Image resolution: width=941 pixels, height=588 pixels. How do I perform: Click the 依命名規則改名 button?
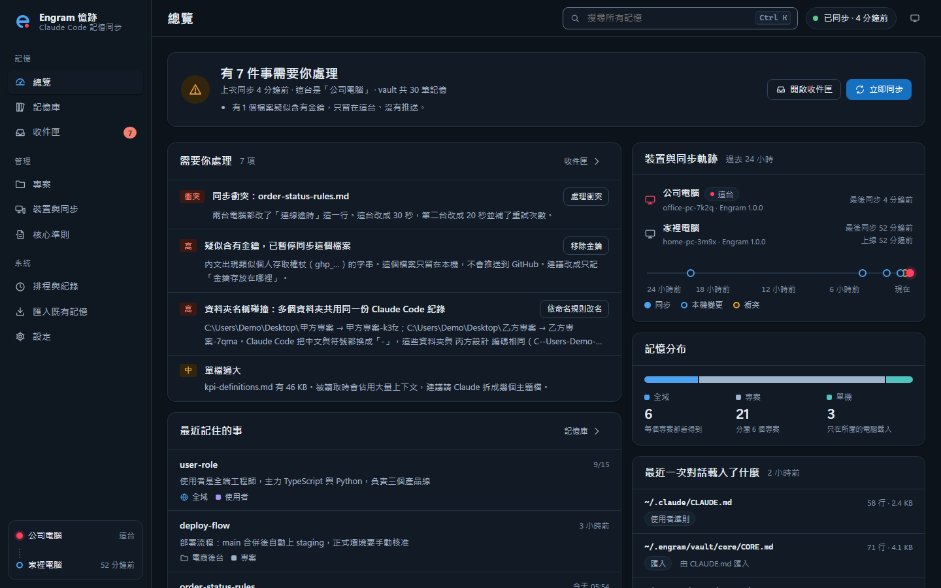(x=574, y=309)
